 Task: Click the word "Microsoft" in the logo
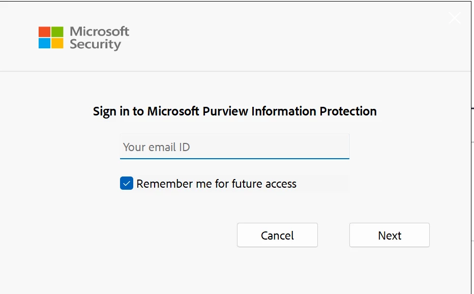coord(99,32)
